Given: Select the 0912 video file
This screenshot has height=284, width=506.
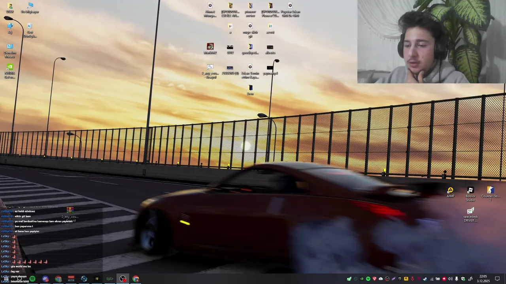Looking at the screenshot, I should [x=230, y=49].
